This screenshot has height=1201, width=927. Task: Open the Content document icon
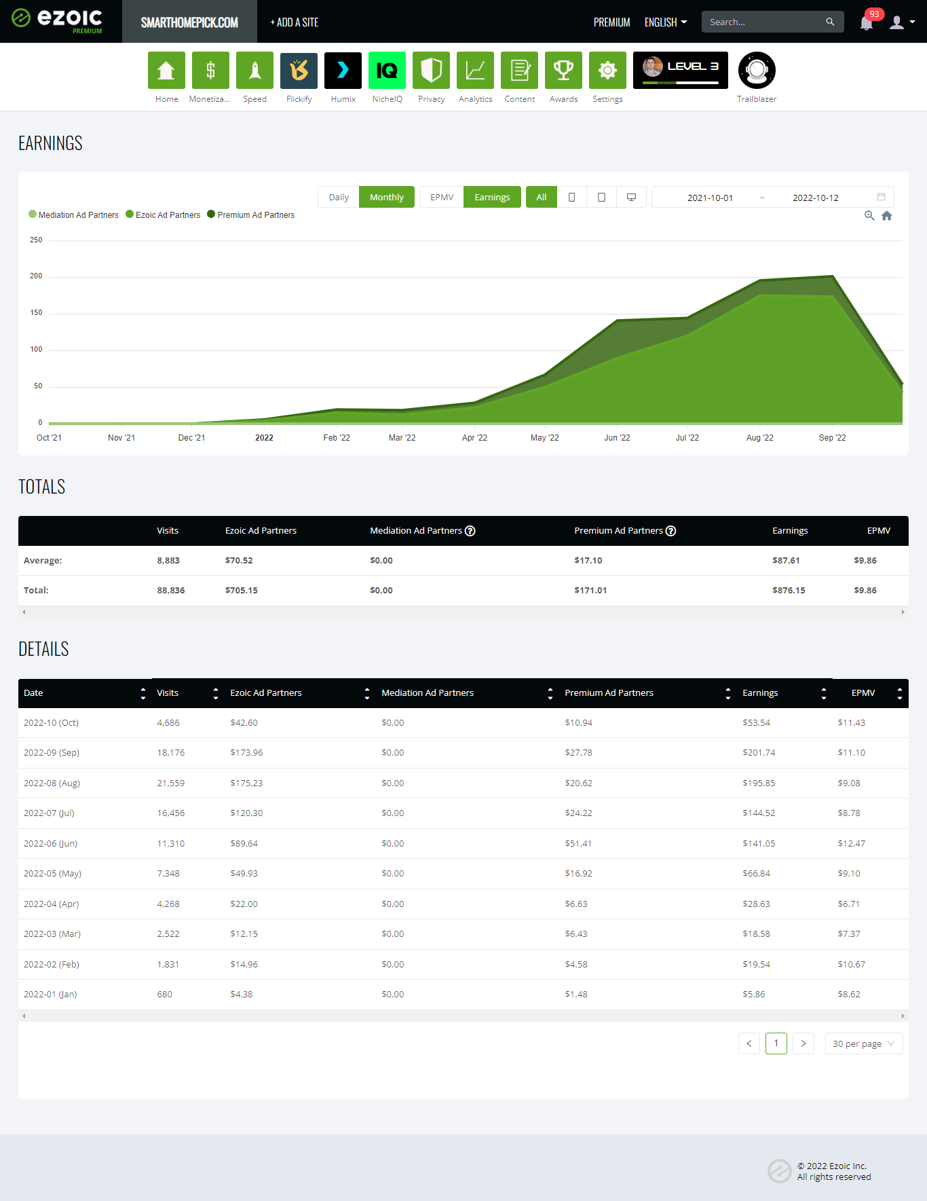click(519, 71)
